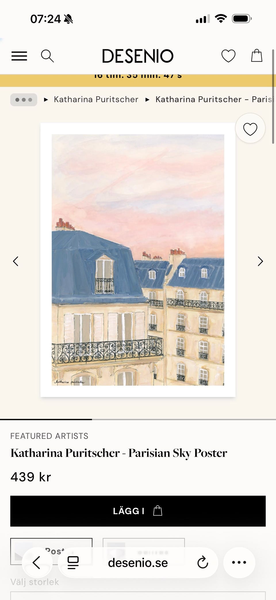276x600 pixels.
Task: Add poster to favorites with heart
Action: (250, 129)
